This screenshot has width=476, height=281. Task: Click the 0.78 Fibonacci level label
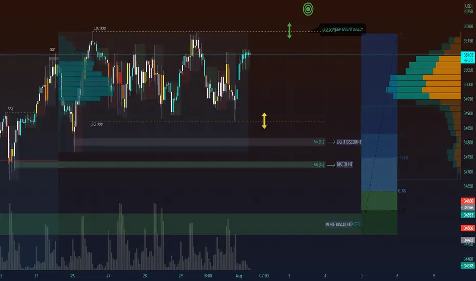pyautogui.click(x=401, y=191)
